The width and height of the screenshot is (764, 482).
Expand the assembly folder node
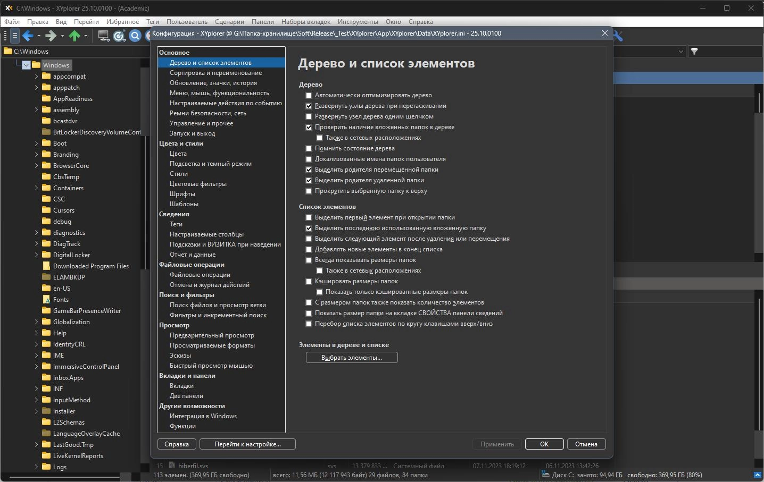point(36,109)
